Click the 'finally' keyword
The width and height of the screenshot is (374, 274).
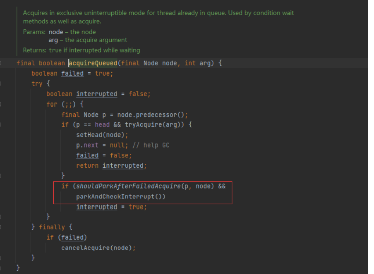(52, 227)
